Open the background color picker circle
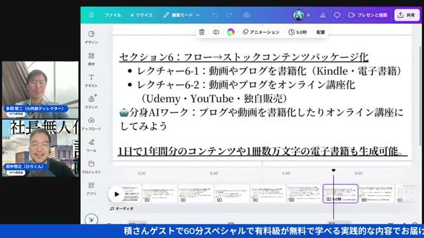Screen dimensions: 424x238 (231, 32)
